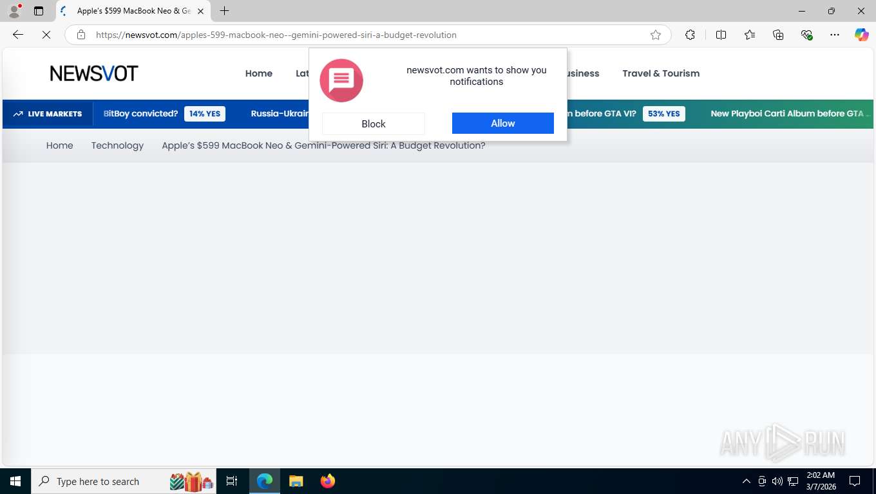
Task: Toggle split screen view icon
Action: click(x=721, y=35)
